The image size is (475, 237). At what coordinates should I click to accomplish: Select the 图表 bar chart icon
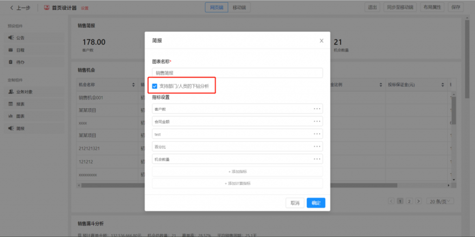tap(11, 116)
